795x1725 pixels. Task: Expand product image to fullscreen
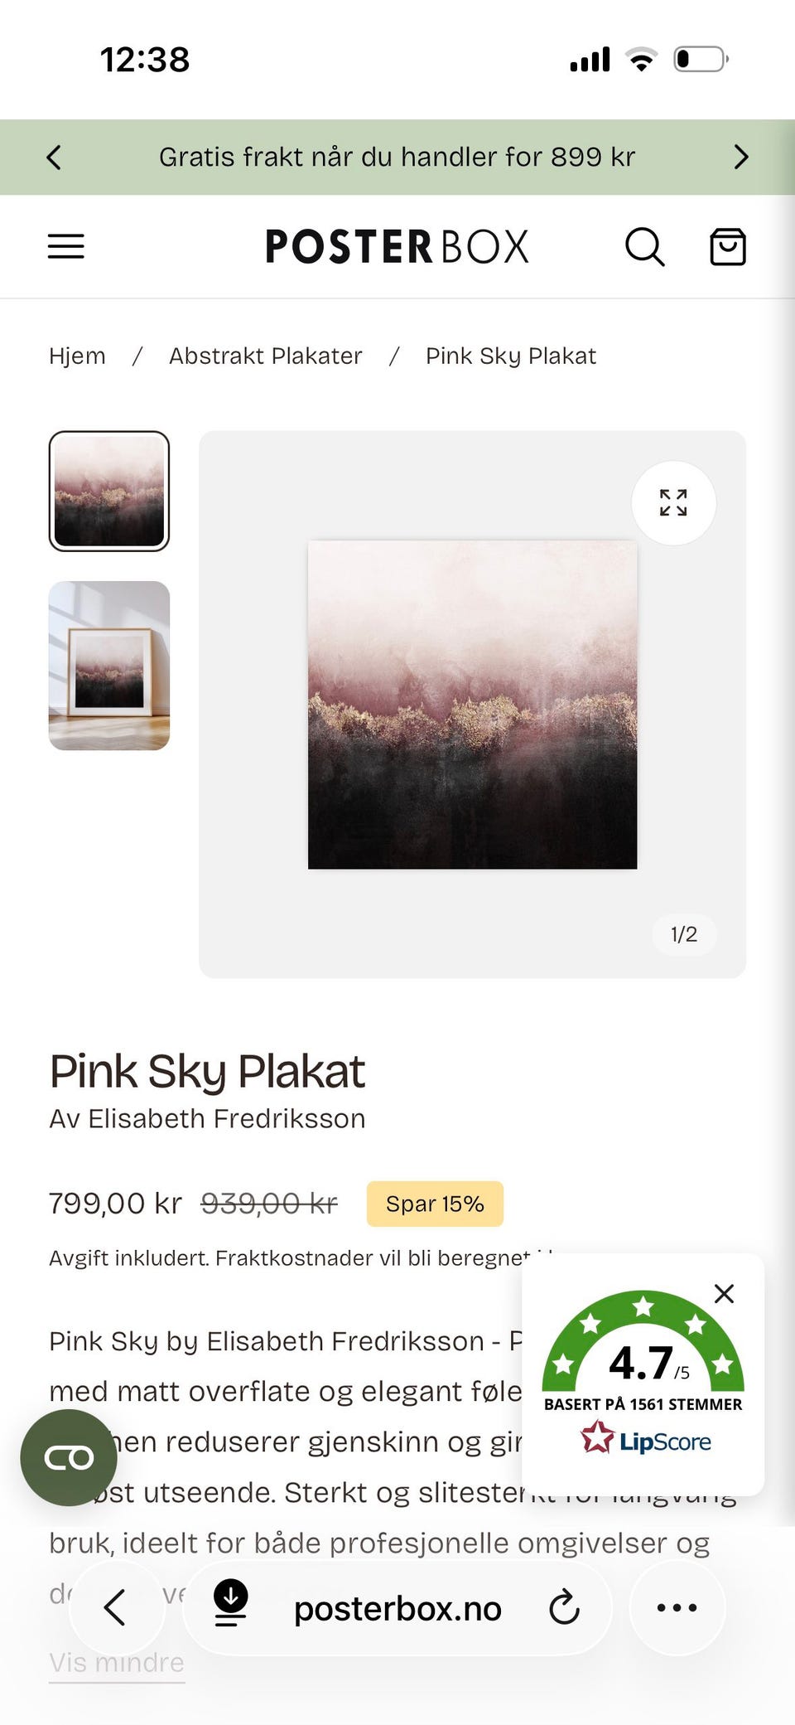673,502
